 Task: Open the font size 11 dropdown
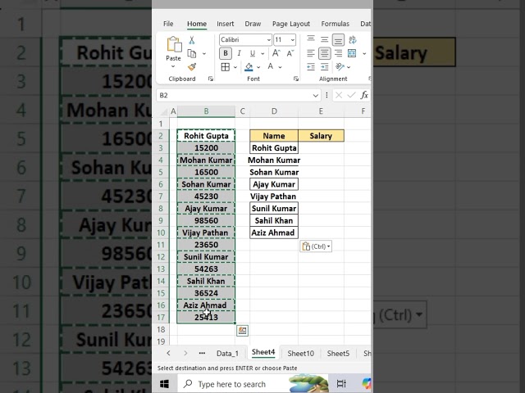point(293,40)
